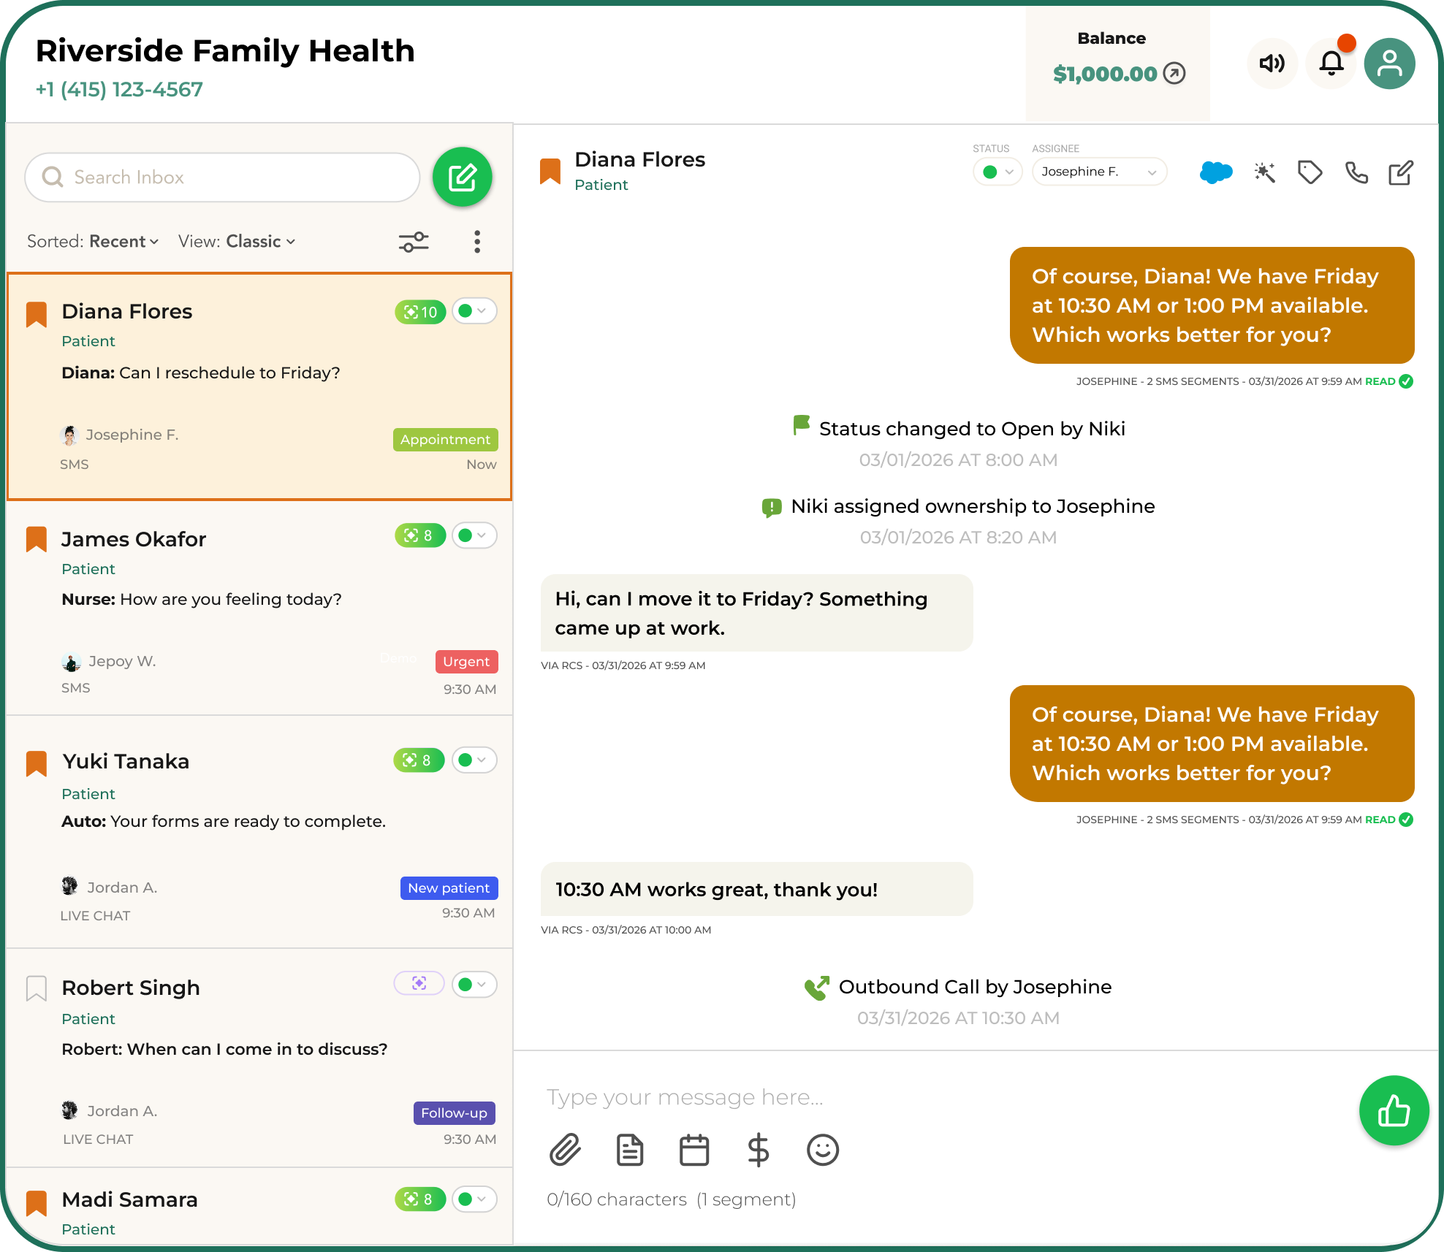The width and height of the screenshot is (1444, 1252).
Task: Bookmark the Robert Singh conversation
Action: tap(37, 988)
